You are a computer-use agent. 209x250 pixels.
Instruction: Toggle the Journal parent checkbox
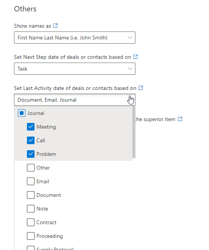point(22,113)
